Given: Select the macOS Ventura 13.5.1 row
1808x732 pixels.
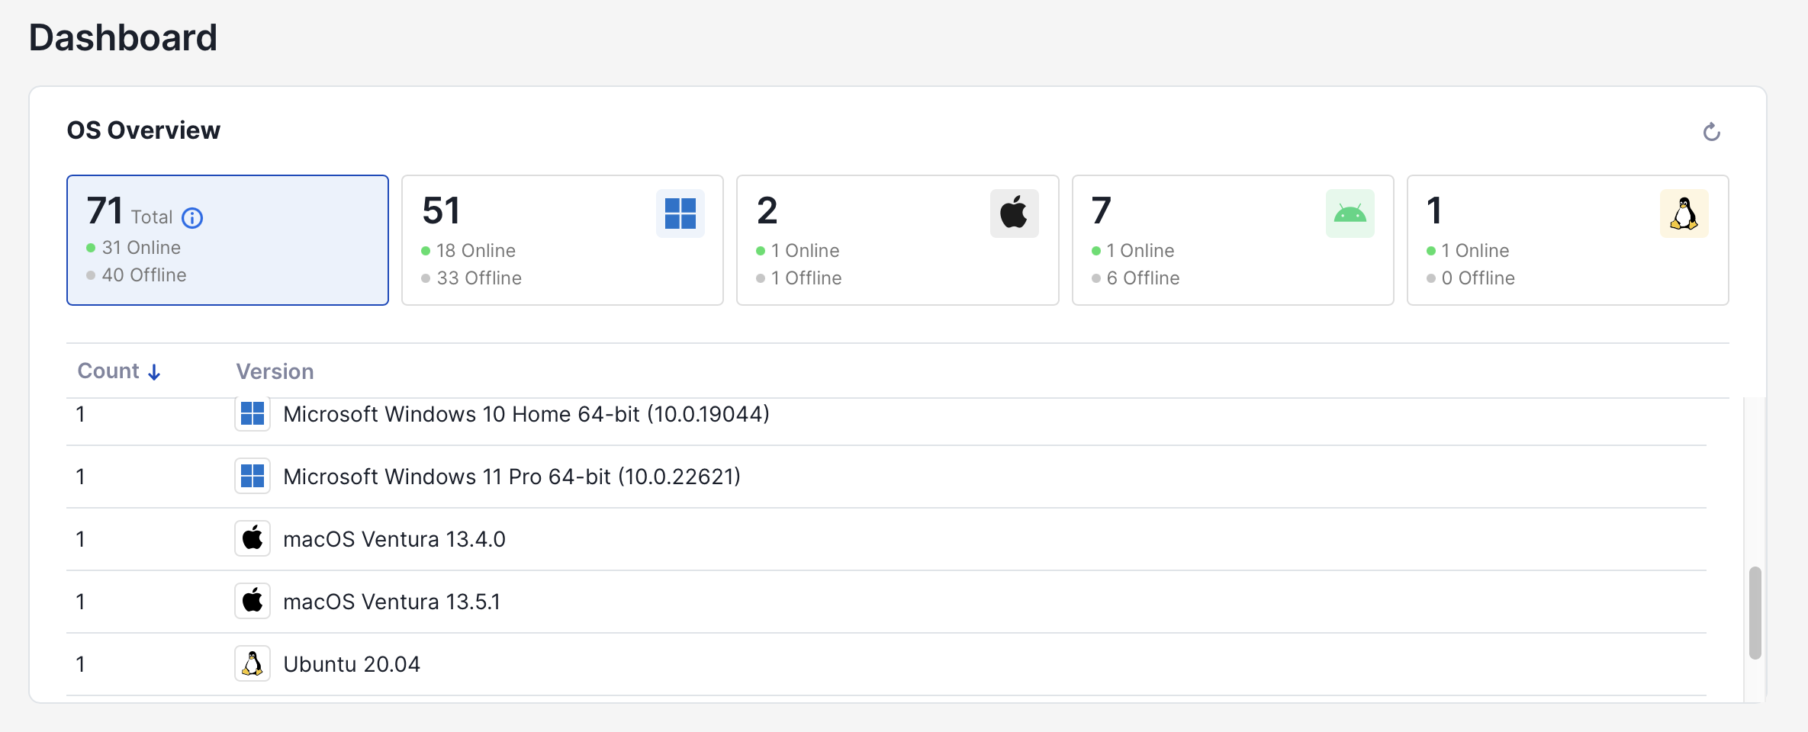Looking at the screenshot, I should (393, 601).
